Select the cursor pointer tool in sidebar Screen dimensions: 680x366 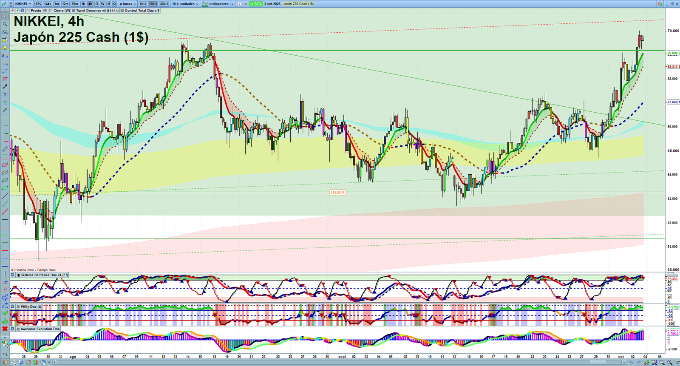[5, 17]
